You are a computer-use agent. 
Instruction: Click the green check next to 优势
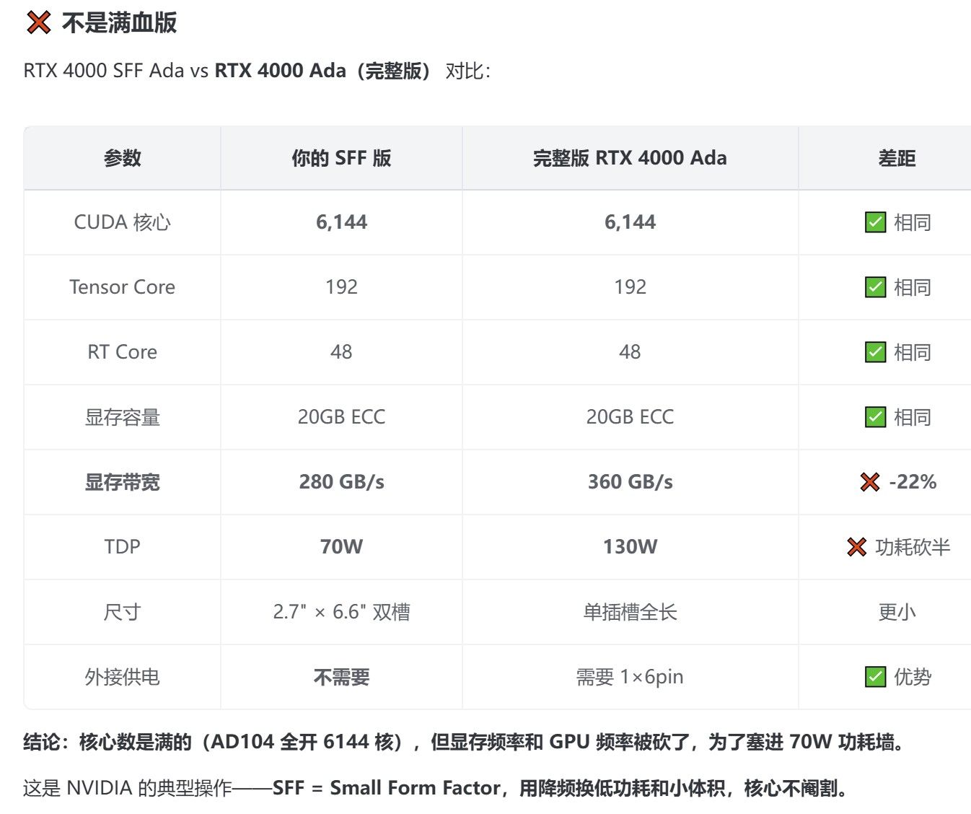pos(875,677)
